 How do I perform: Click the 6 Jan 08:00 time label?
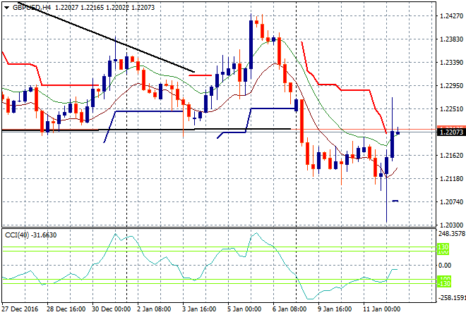coord(289,309)
